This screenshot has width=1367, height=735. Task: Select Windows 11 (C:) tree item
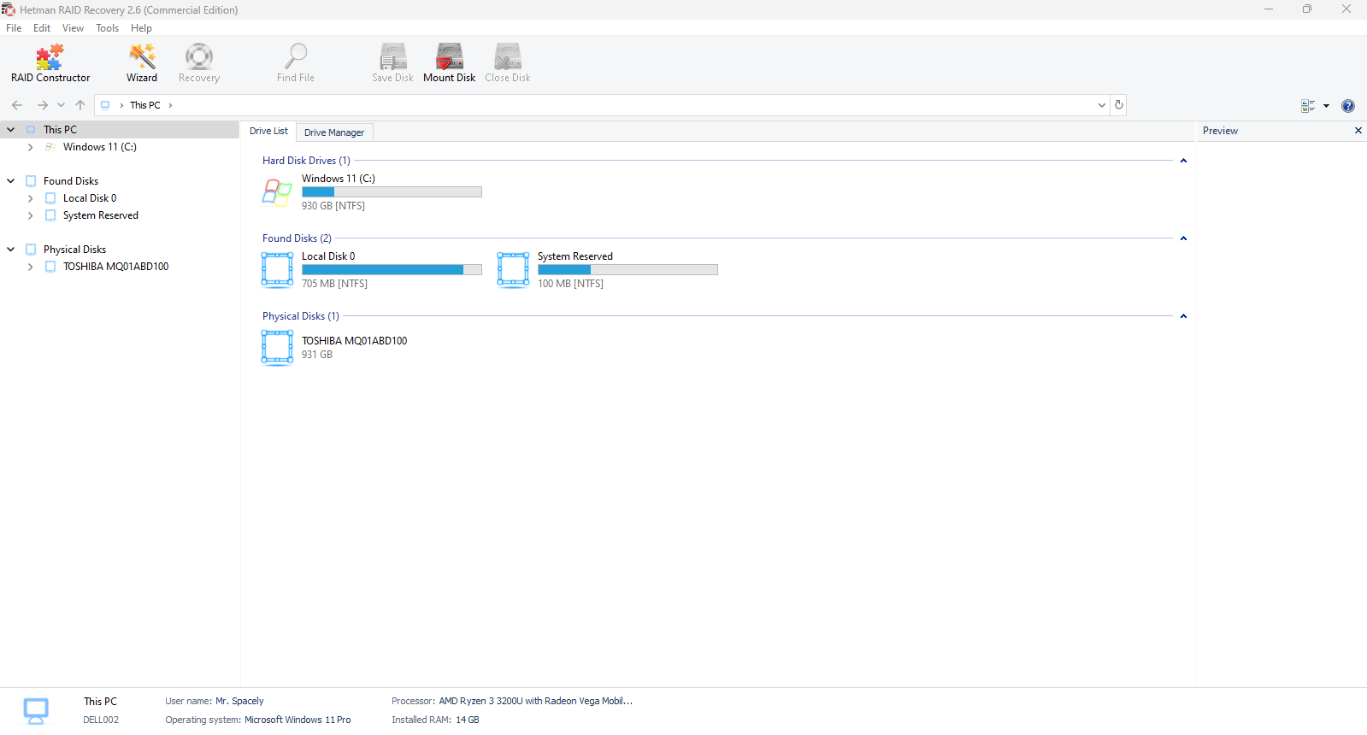click(x=99, y=147)
